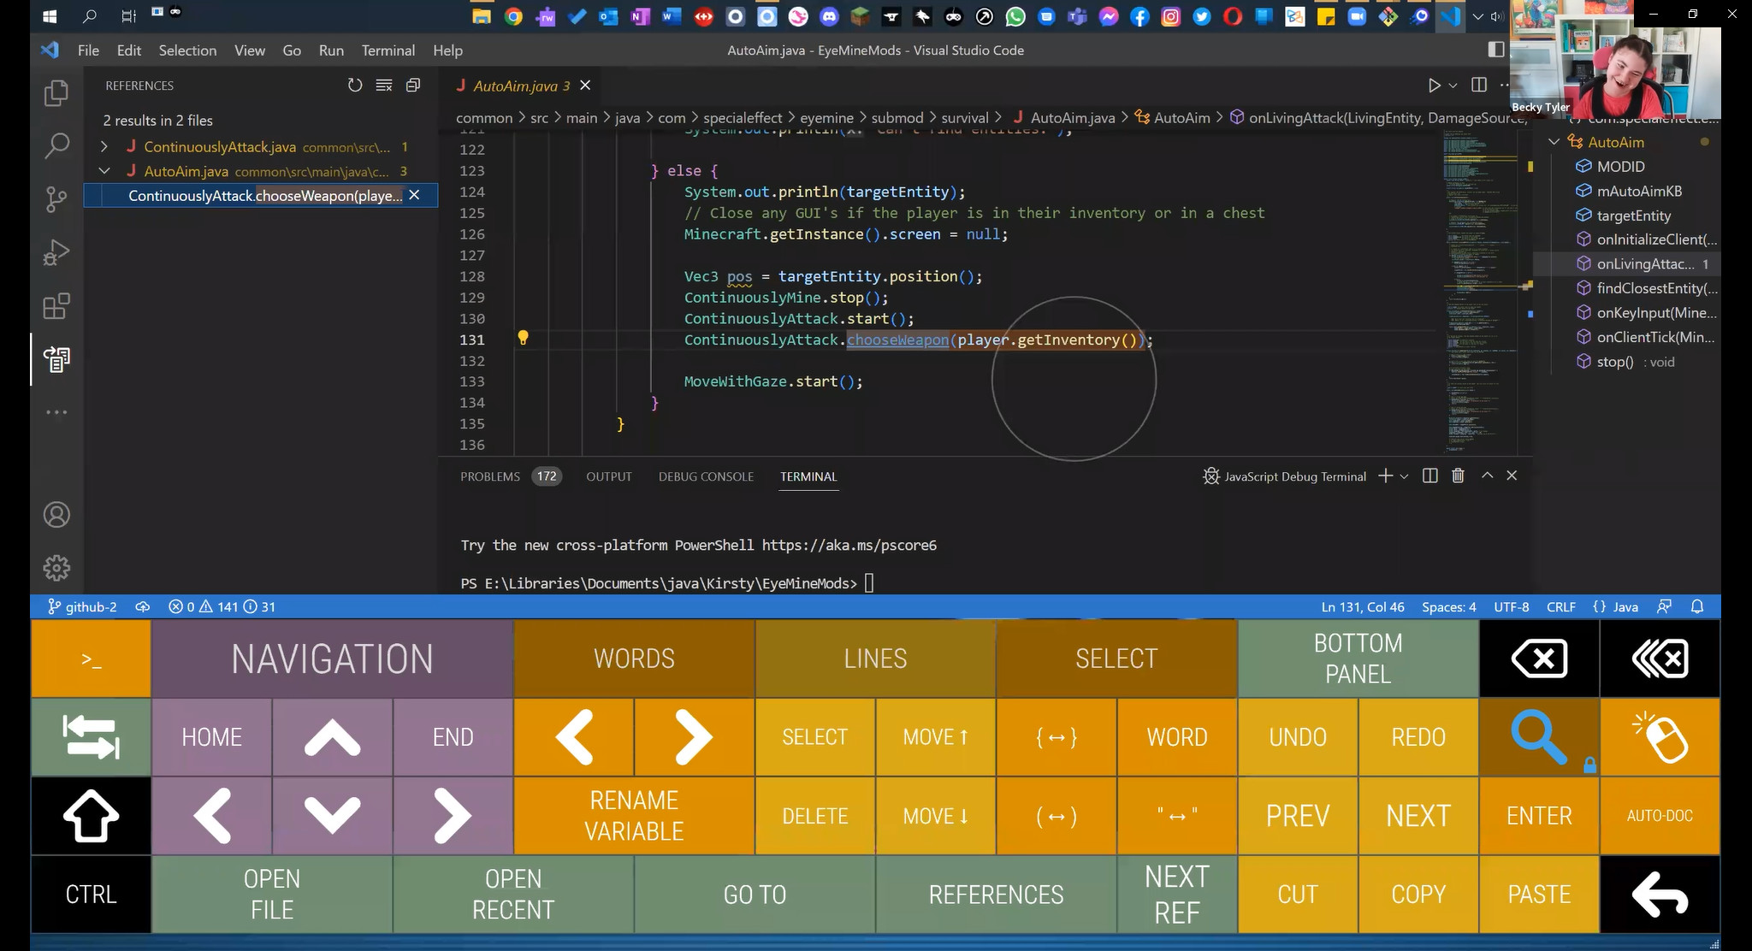Open the new terminal launch profile dropdown
Image resolution: width=1752 pixels, height=951 pixels.
[x=1404, y=476]
